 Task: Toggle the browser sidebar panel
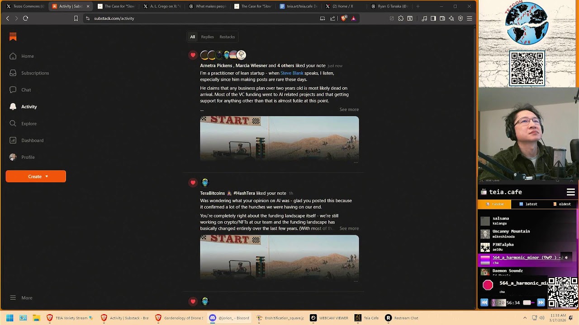click(433, 19)
